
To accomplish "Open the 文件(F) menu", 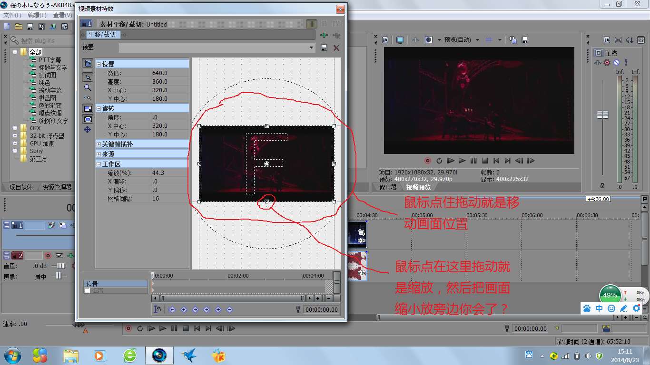I will 12,15.
